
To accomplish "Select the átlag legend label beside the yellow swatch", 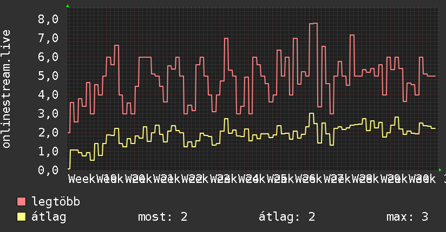I will (x=49, y=217).
